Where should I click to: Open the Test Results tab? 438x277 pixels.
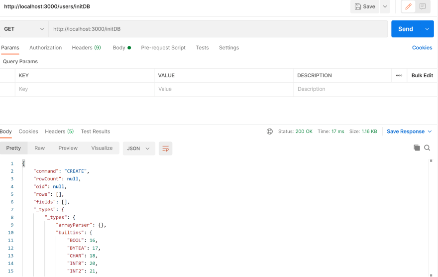point(95,132)
